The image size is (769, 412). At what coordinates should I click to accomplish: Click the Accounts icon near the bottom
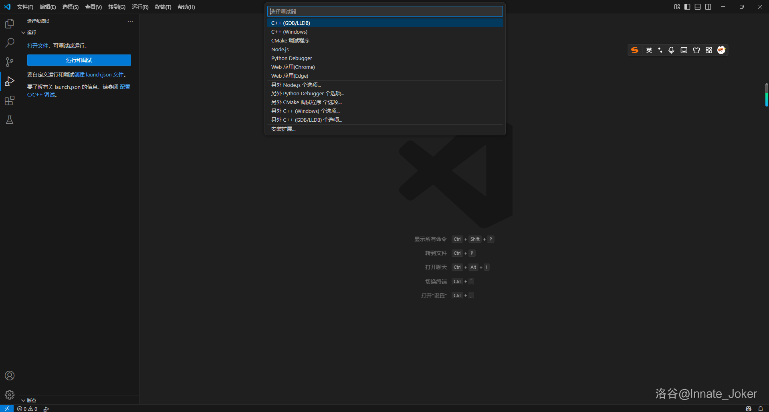9,376
